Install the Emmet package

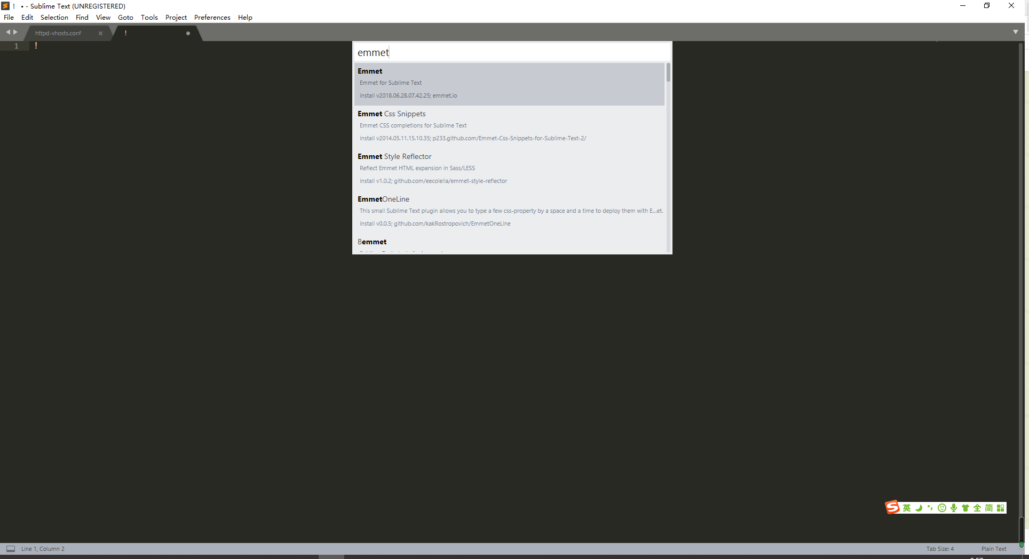[509, 84]
